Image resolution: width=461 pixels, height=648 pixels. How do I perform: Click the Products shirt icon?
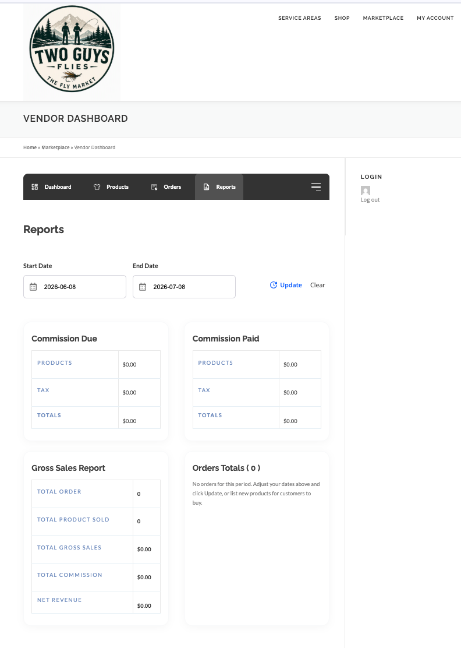click(x=97, y=187)
